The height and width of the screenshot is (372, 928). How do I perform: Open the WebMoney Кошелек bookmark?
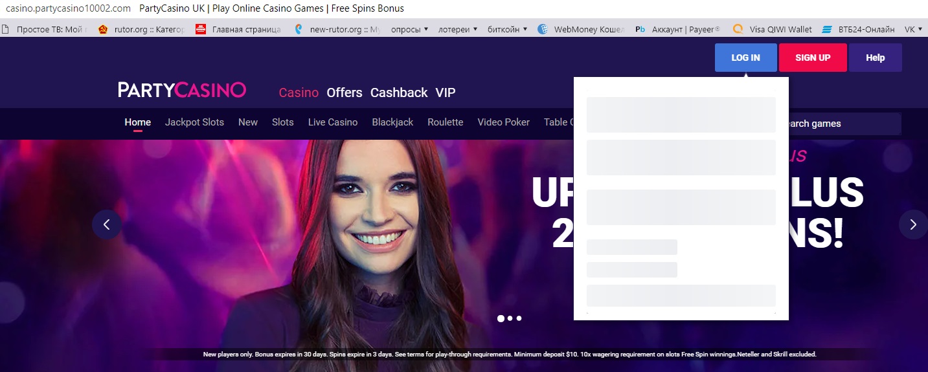tap(582, 29)
